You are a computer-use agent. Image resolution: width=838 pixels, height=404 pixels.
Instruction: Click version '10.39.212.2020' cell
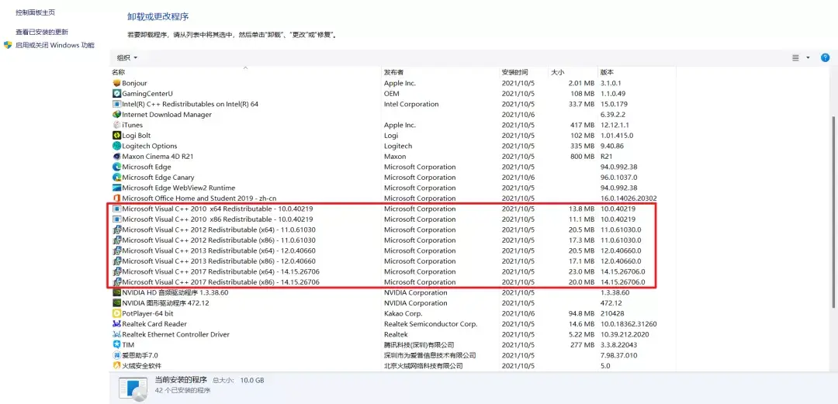click(x=626, y=334)
